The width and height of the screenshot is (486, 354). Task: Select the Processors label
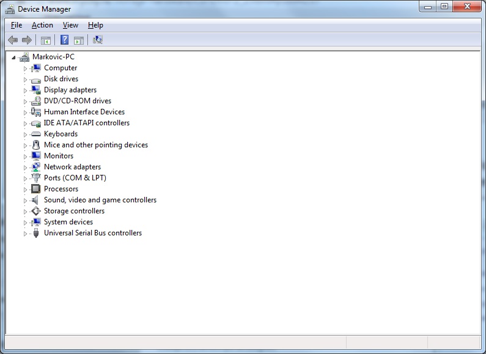coord(61,189)
